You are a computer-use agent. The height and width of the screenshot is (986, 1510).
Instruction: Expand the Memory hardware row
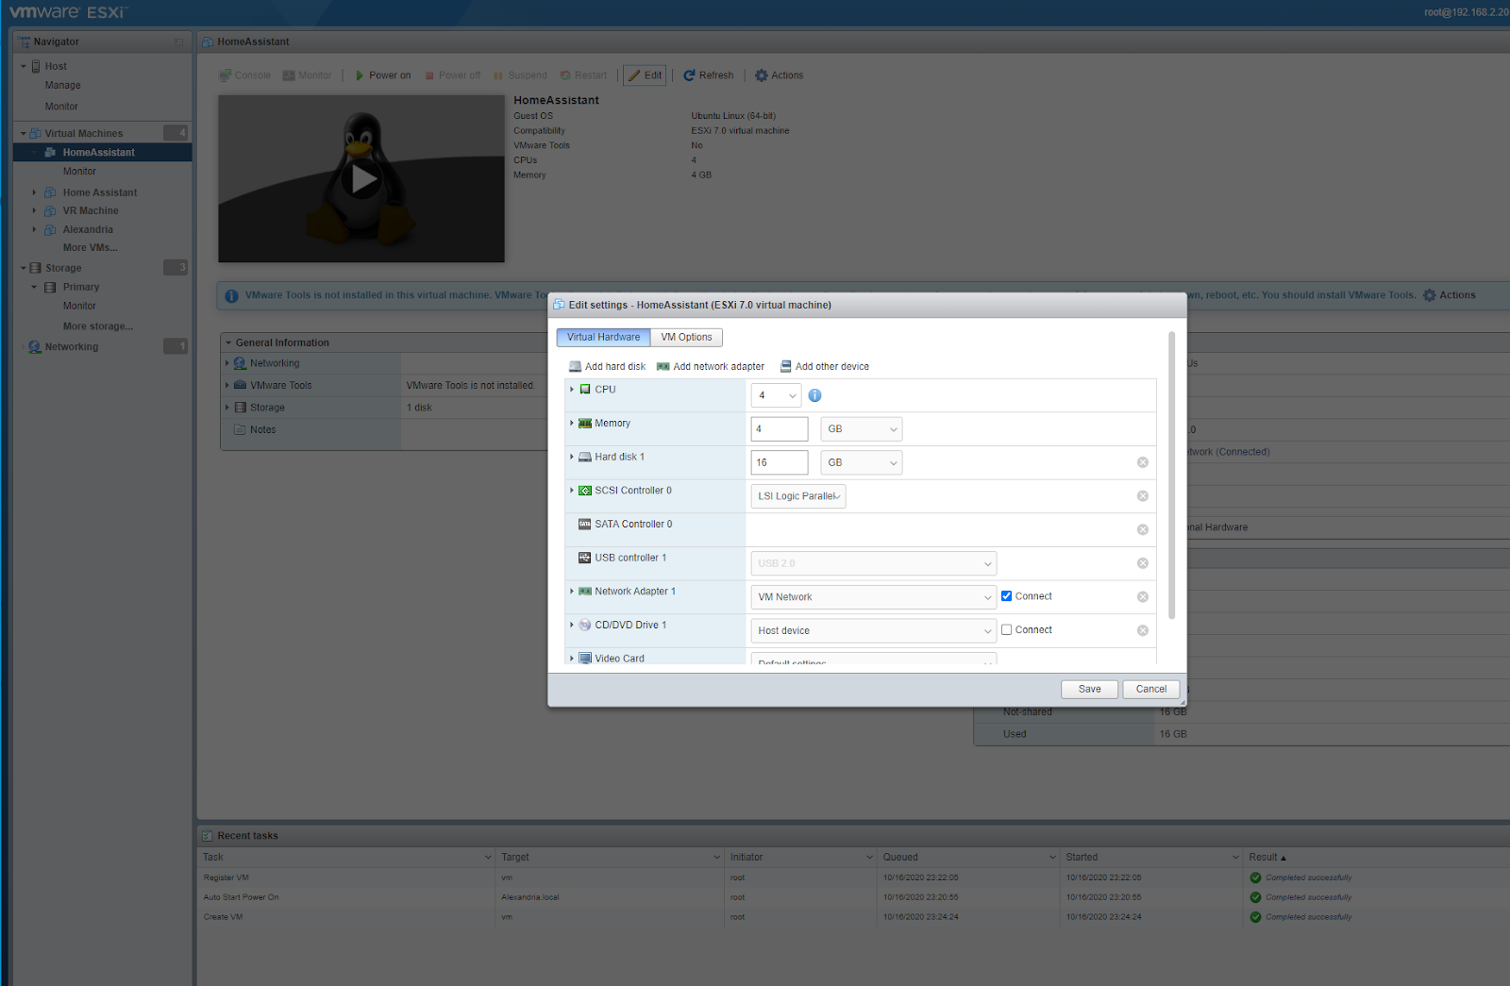(x=572, y=423)
